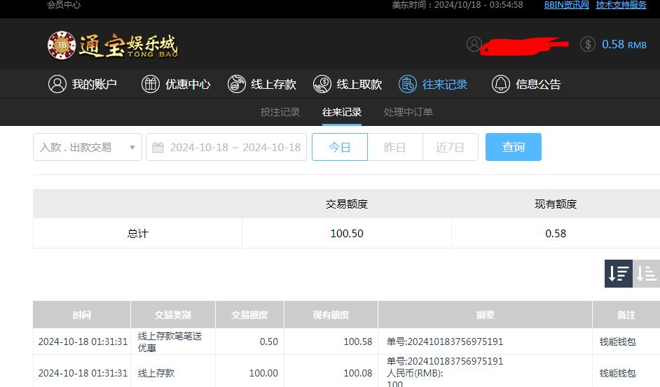Open 信息公告 menu
Image resolution: width=660 pixels, height=387 pixels.
pyautogui.click(x=526, y=84)
